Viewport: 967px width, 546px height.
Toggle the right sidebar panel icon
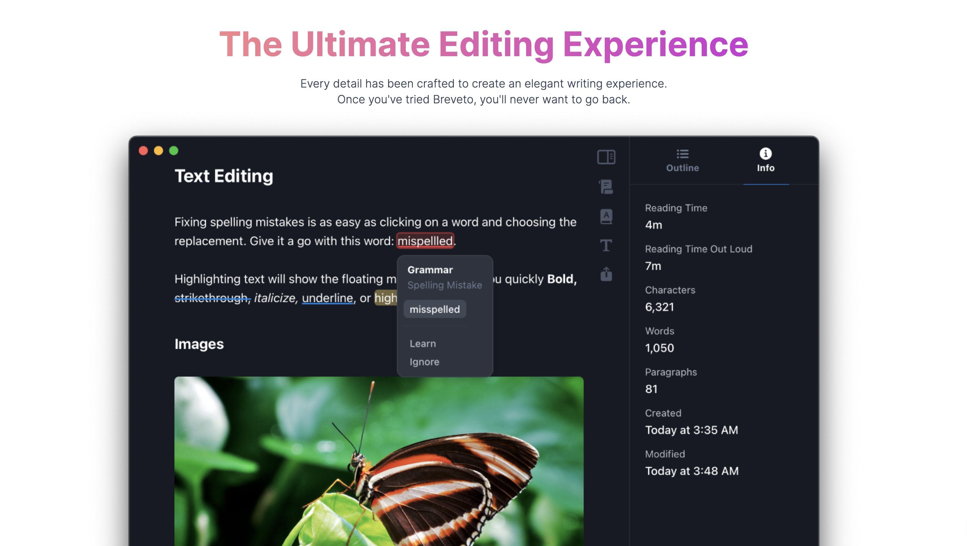pos(606,157)
